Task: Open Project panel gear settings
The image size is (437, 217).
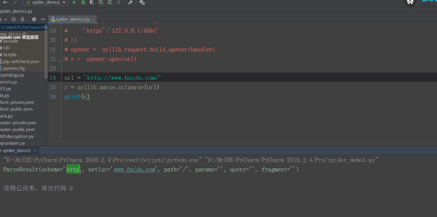Action: point(34,19)
